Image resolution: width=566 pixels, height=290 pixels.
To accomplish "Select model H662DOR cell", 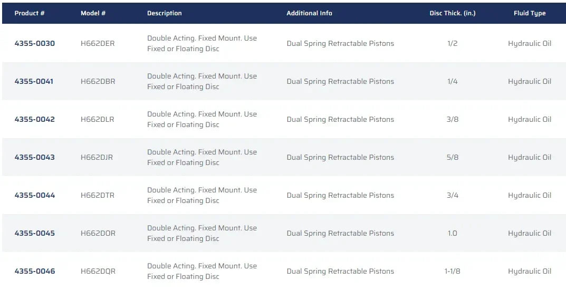I will point(98,233).
